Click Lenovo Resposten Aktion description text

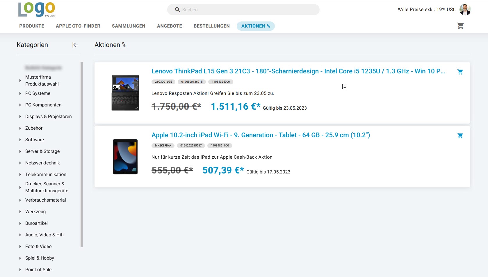point(213,93)
